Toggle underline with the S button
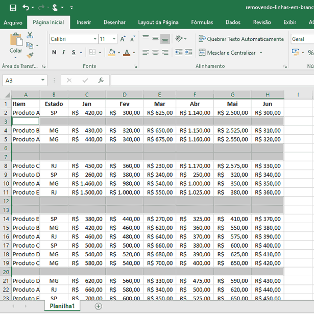314x314 pixels. click(74, 53)
